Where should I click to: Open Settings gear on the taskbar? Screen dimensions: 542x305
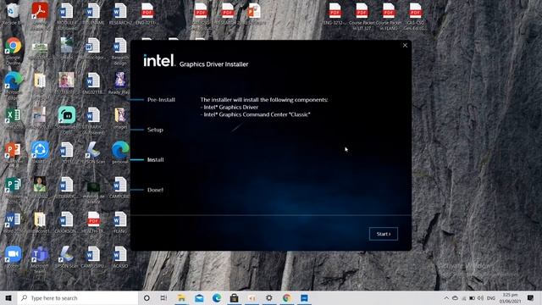point(269,298)
